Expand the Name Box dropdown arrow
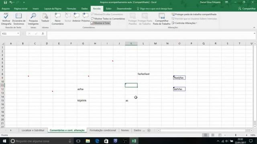257x144 pixels. (x=18, y=34)
